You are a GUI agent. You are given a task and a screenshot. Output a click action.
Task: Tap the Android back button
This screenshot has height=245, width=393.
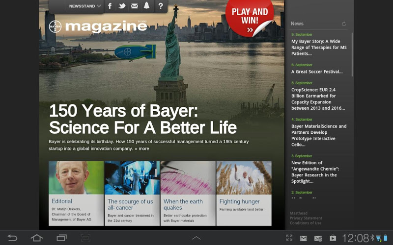12,238
